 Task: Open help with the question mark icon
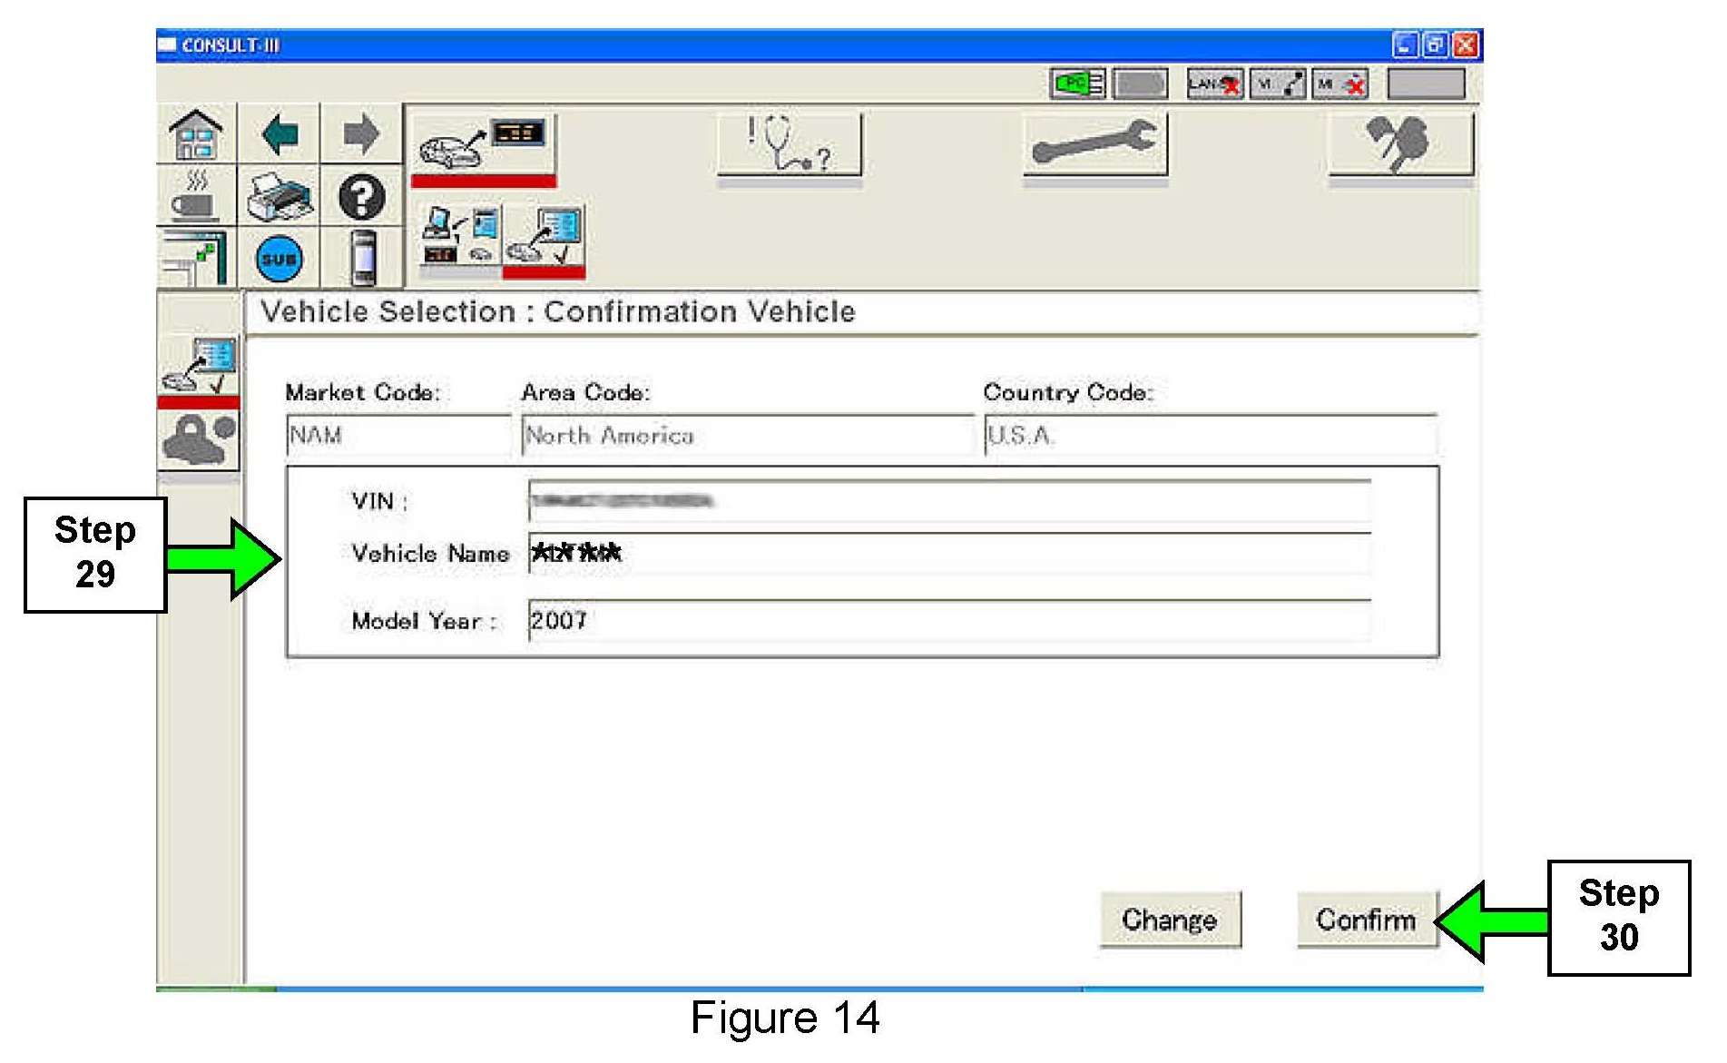(x=361, y=197)
